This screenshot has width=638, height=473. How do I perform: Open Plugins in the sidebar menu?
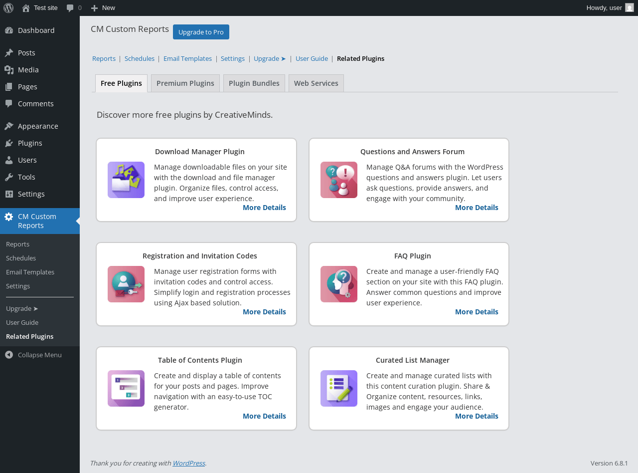click(x=30, y=143)
